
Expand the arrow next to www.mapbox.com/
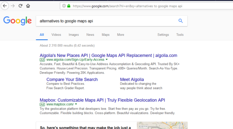pyautogui.click(x=76, y=104)
